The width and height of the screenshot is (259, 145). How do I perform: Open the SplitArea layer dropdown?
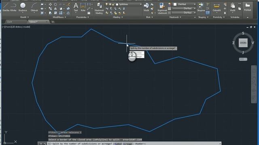[141, 4]
